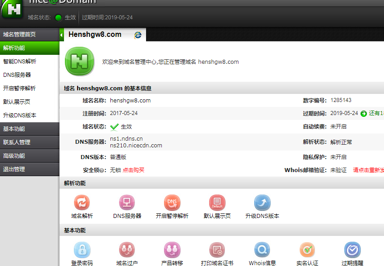Viewport: 384px width, 266px height.
Task: Click the 实名认证 checkmark icon
Action: tap(307, 250)
